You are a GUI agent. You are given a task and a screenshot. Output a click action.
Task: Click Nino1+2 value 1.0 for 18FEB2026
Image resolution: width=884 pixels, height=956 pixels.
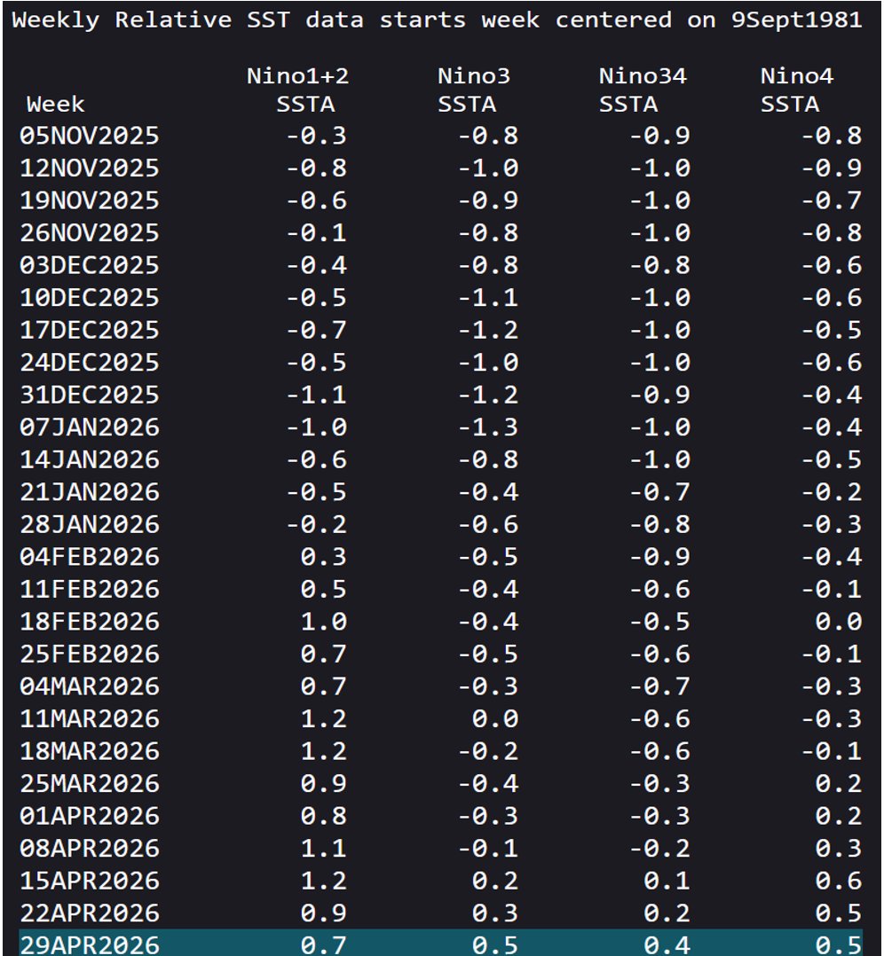click(323, 622)
